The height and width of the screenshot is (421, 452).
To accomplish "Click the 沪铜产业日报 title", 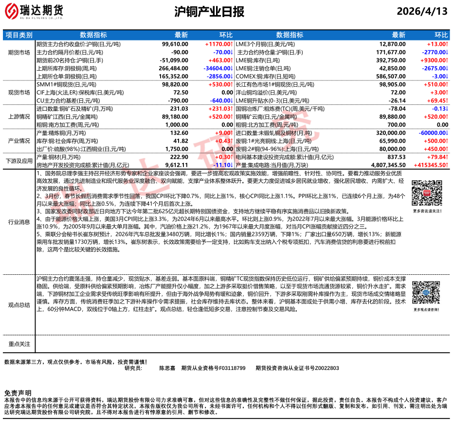I will (x=209, y=12).
